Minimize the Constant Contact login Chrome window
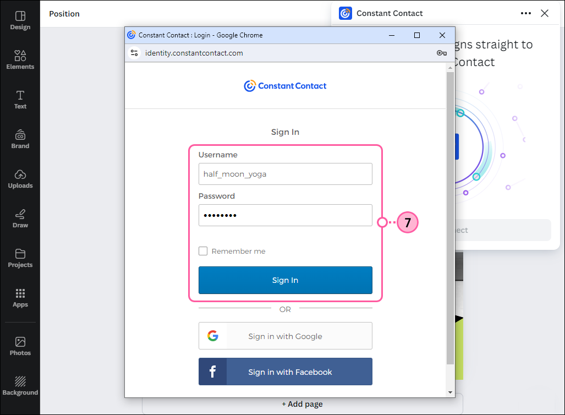 [x=392, y=35]
